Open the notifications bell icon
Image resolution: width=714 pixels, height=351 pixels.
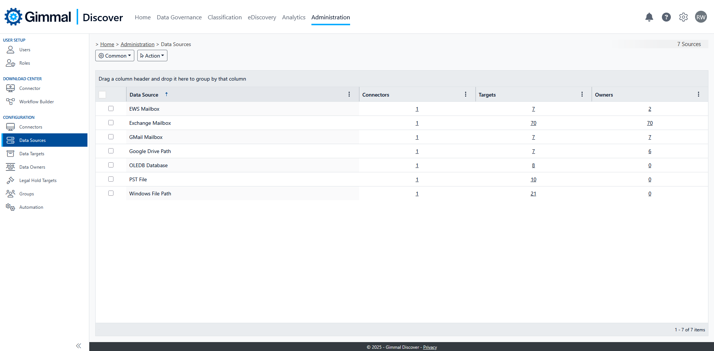point(649,17)
